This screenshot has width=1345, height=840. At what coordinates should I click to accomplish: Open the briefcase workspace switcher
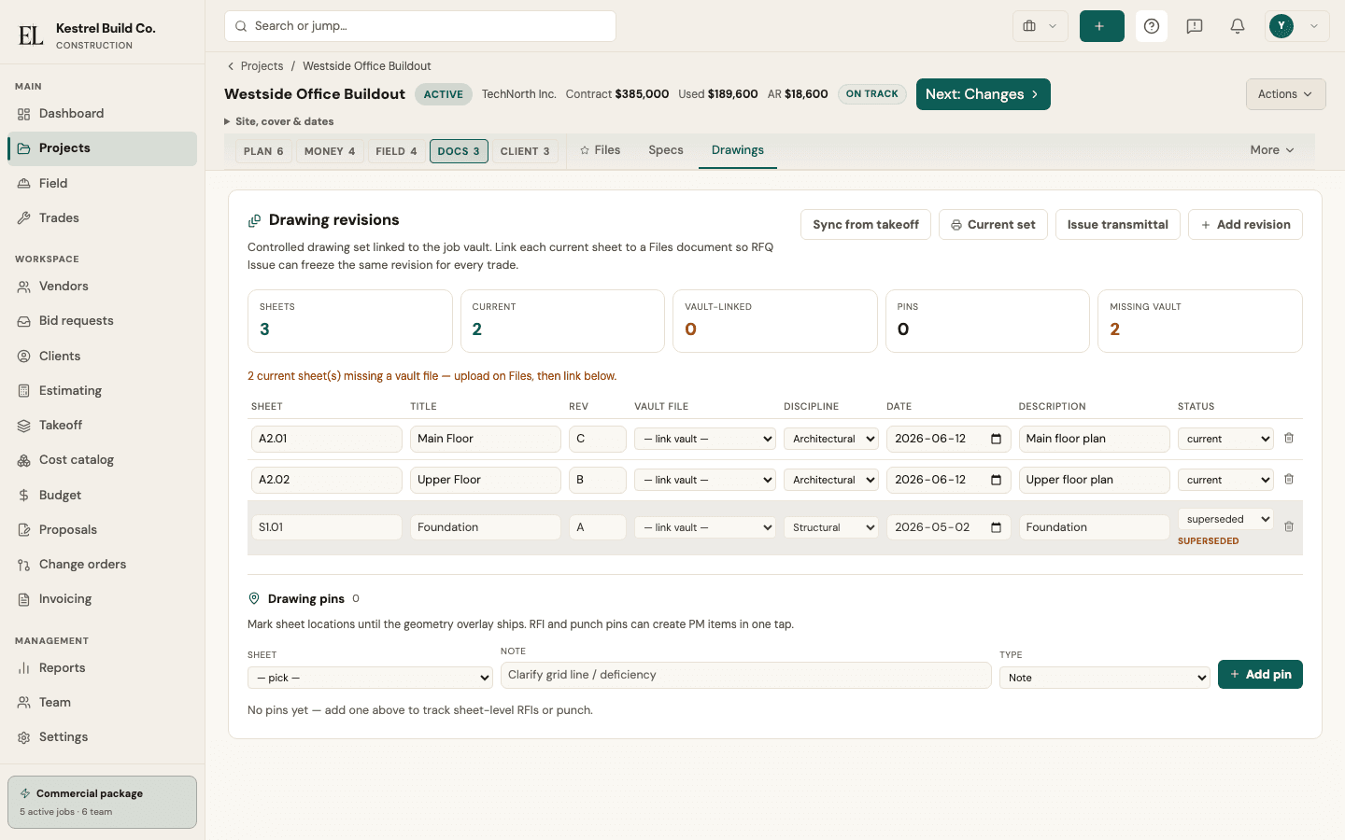(1041, 26)
